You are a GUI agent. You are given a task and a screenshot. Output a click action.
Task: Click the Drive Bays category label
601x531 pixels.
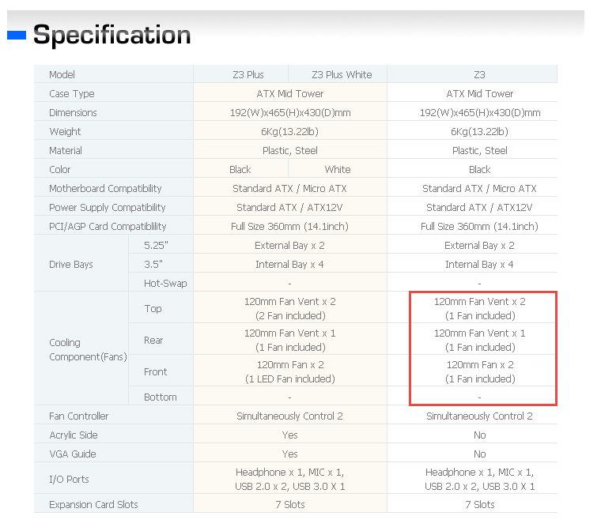click(x=71, y=265)
